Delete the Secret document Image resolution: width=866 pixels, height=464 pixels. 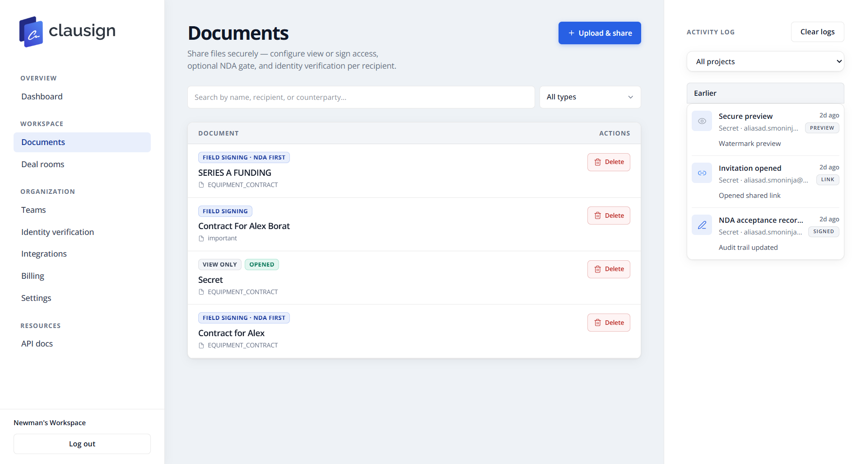[609, 269]
